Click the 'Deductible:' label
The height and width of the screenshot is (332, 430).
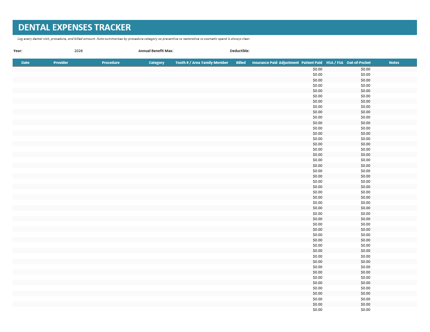tap(240, 51)
